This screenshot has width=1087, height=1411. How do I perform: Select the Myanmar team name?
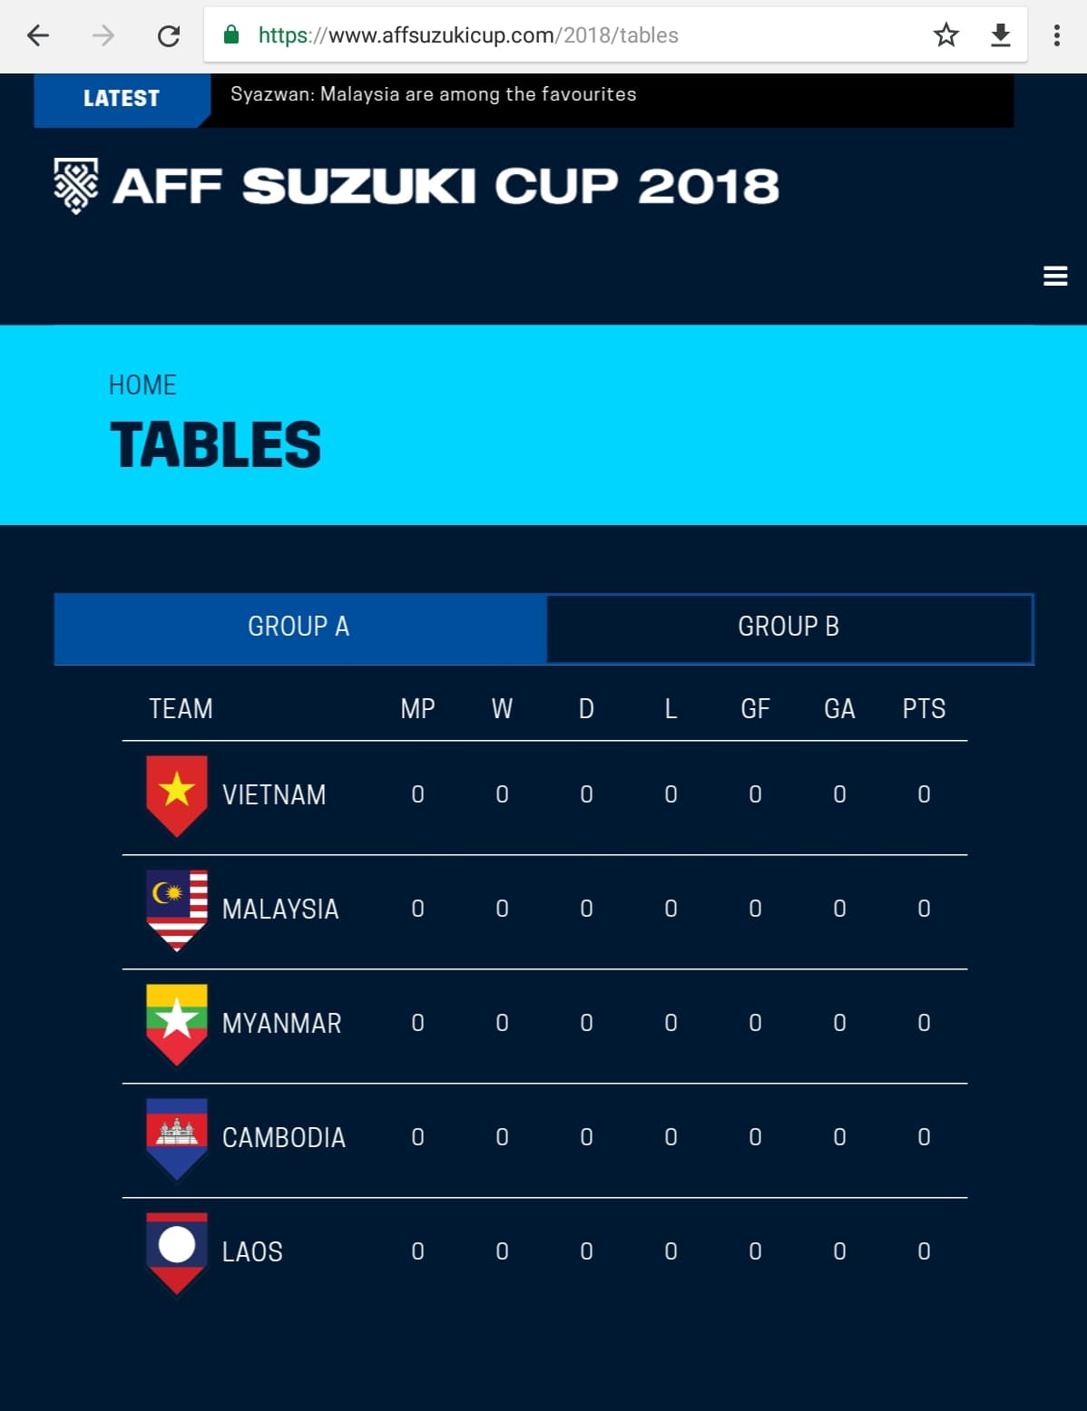click(x=282, y=1024)
